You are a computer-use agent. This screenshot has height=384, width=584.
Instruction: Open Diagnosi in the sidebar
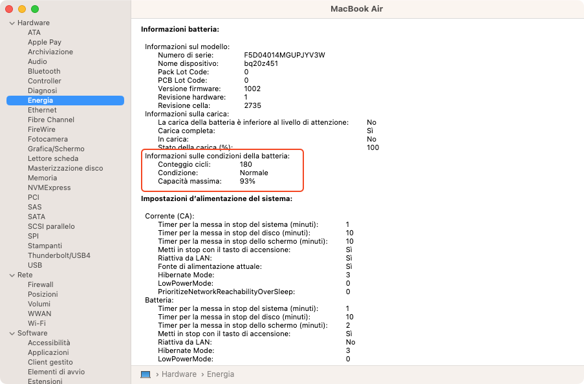tap(43, 91)
